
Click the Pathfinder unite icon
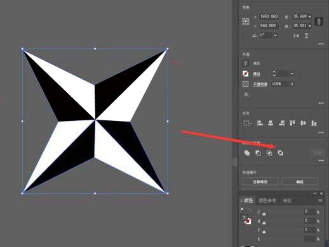[x=247, y=153]
